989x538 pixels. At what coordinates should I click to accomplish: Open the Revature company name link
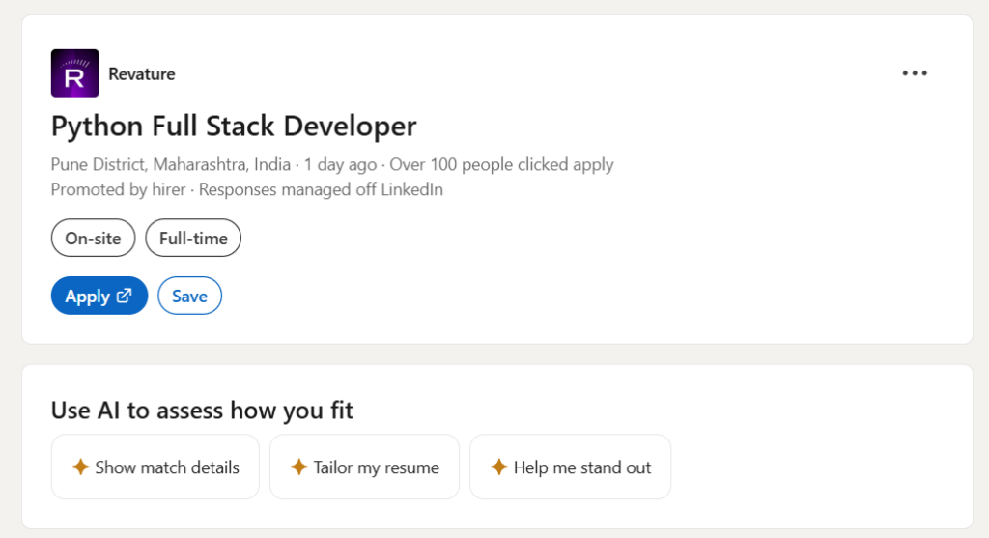click(x=142, y=73)
